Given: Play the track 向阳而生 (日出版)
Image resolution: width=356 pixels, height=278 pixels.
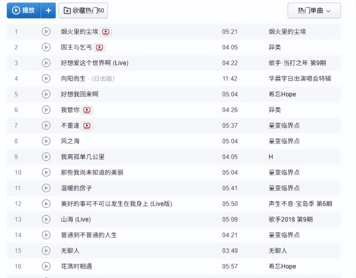Looking at the screenshot, I should click(46, 79).
